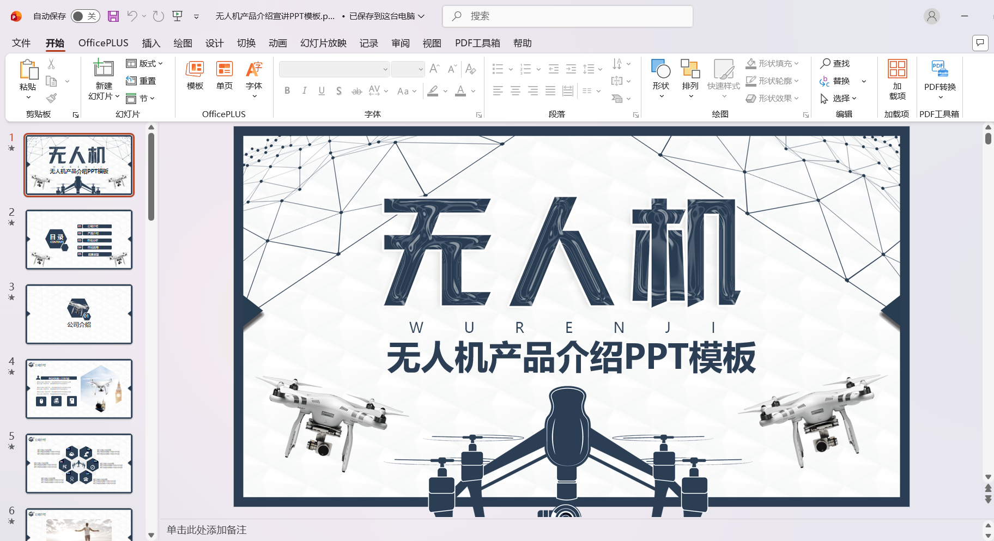Toggle Bold formatting

point(287,91)
